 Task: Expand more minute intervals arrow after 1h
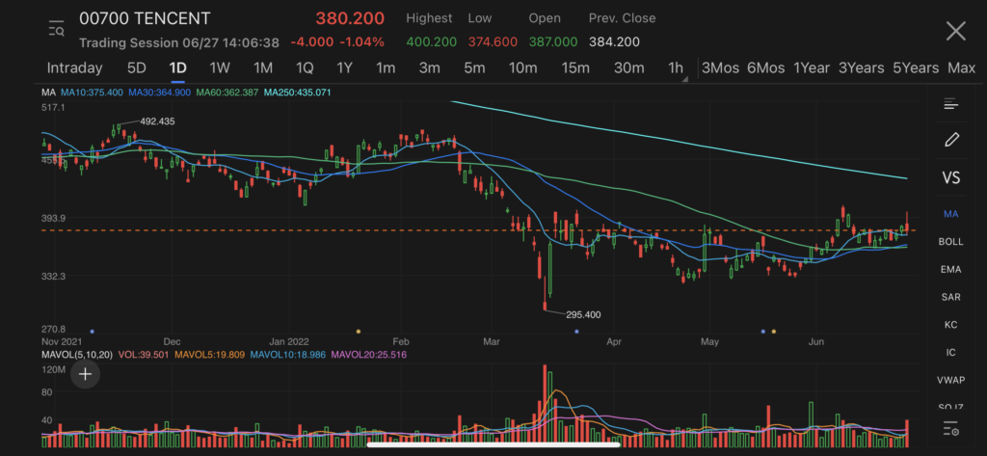coord(685,79)
